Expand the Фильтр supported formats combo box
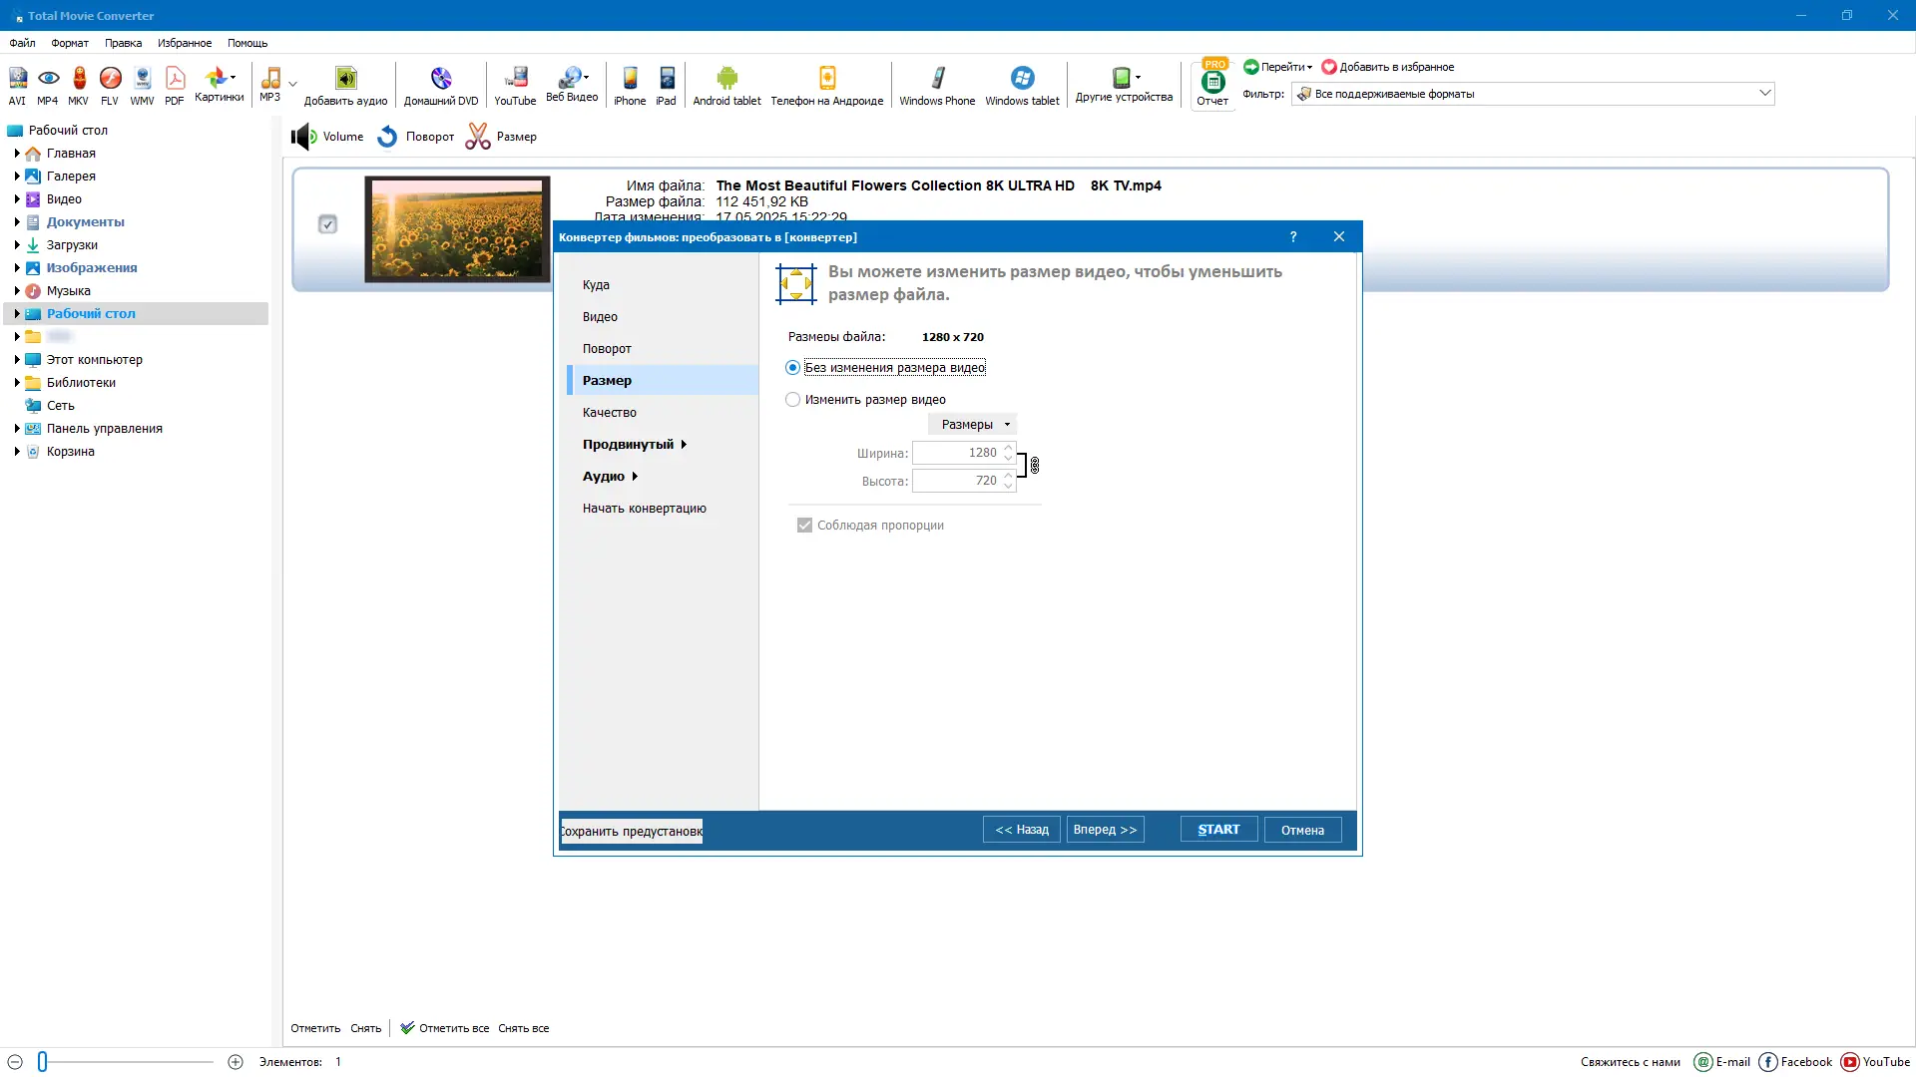This screenshot has width=1916, height=1077. pyautogui.click(x=1764, y=94)
